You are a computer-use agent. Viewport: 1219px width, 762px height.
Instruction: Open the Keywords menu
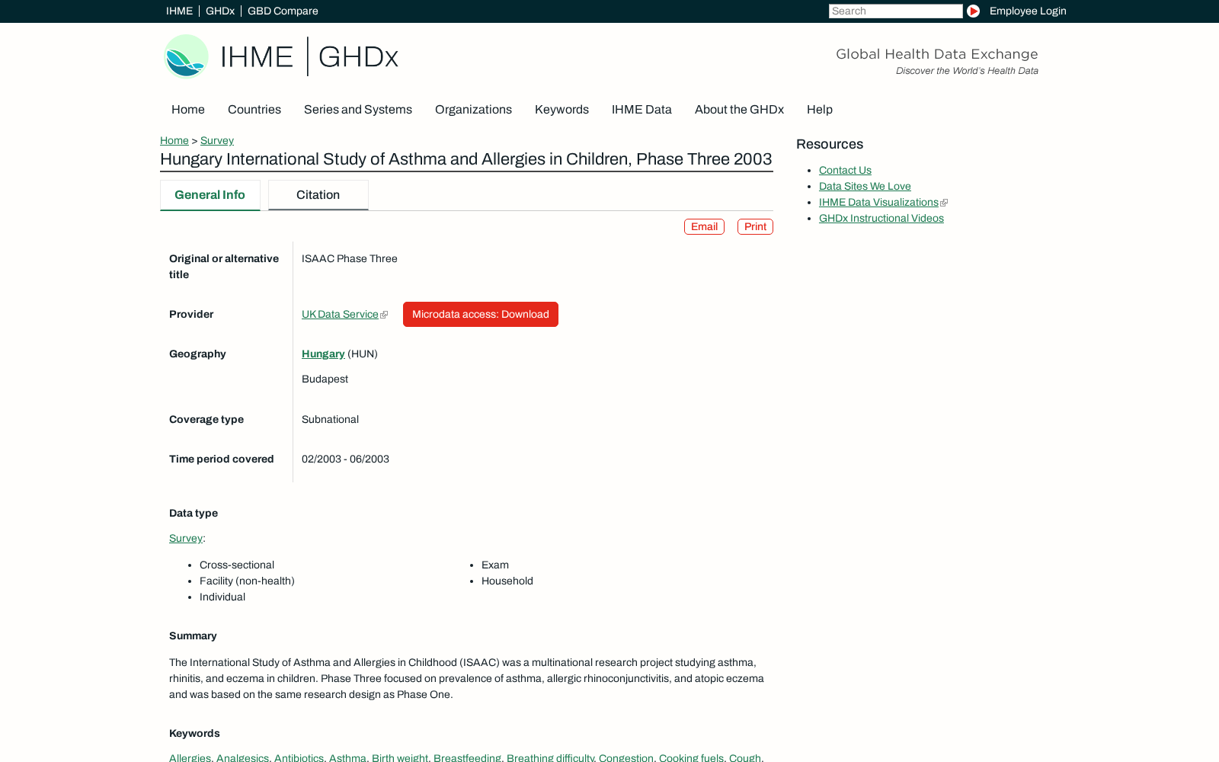(x=562, y=110)
